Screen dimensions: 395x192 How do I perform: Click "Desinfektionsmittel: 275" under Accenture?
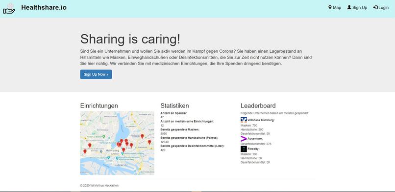[x=256, y=144]
